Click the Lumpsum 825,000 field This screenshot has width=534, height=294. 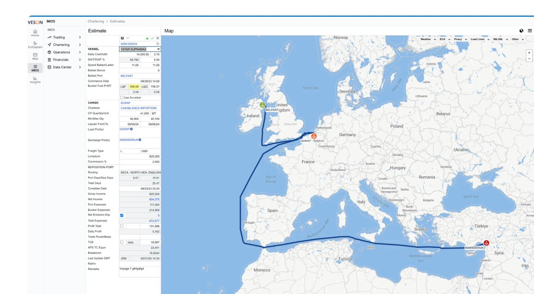pos(140,157)
